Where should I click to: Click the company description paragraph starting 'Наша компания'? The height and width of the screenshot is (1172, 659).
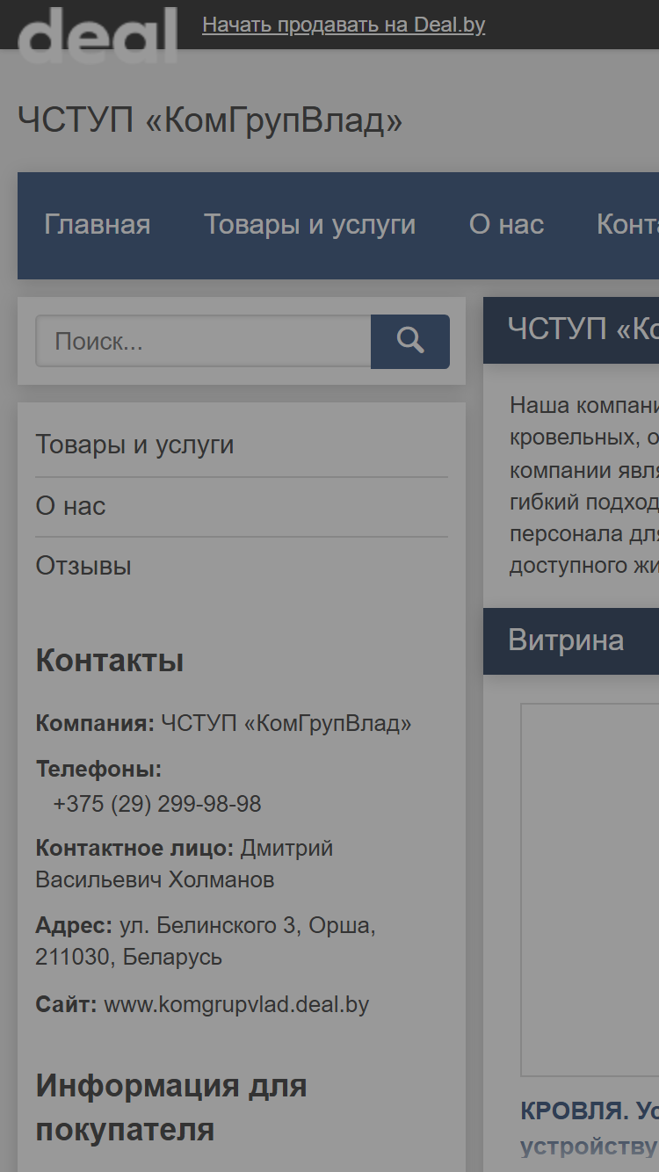click(584, 485)
